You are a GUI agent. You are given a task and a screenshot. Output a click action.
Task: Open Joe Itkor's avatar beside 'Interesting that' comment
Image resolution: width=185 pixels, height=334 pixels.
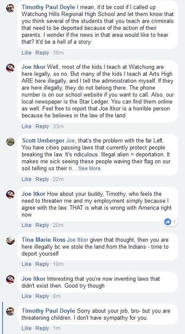10,279
